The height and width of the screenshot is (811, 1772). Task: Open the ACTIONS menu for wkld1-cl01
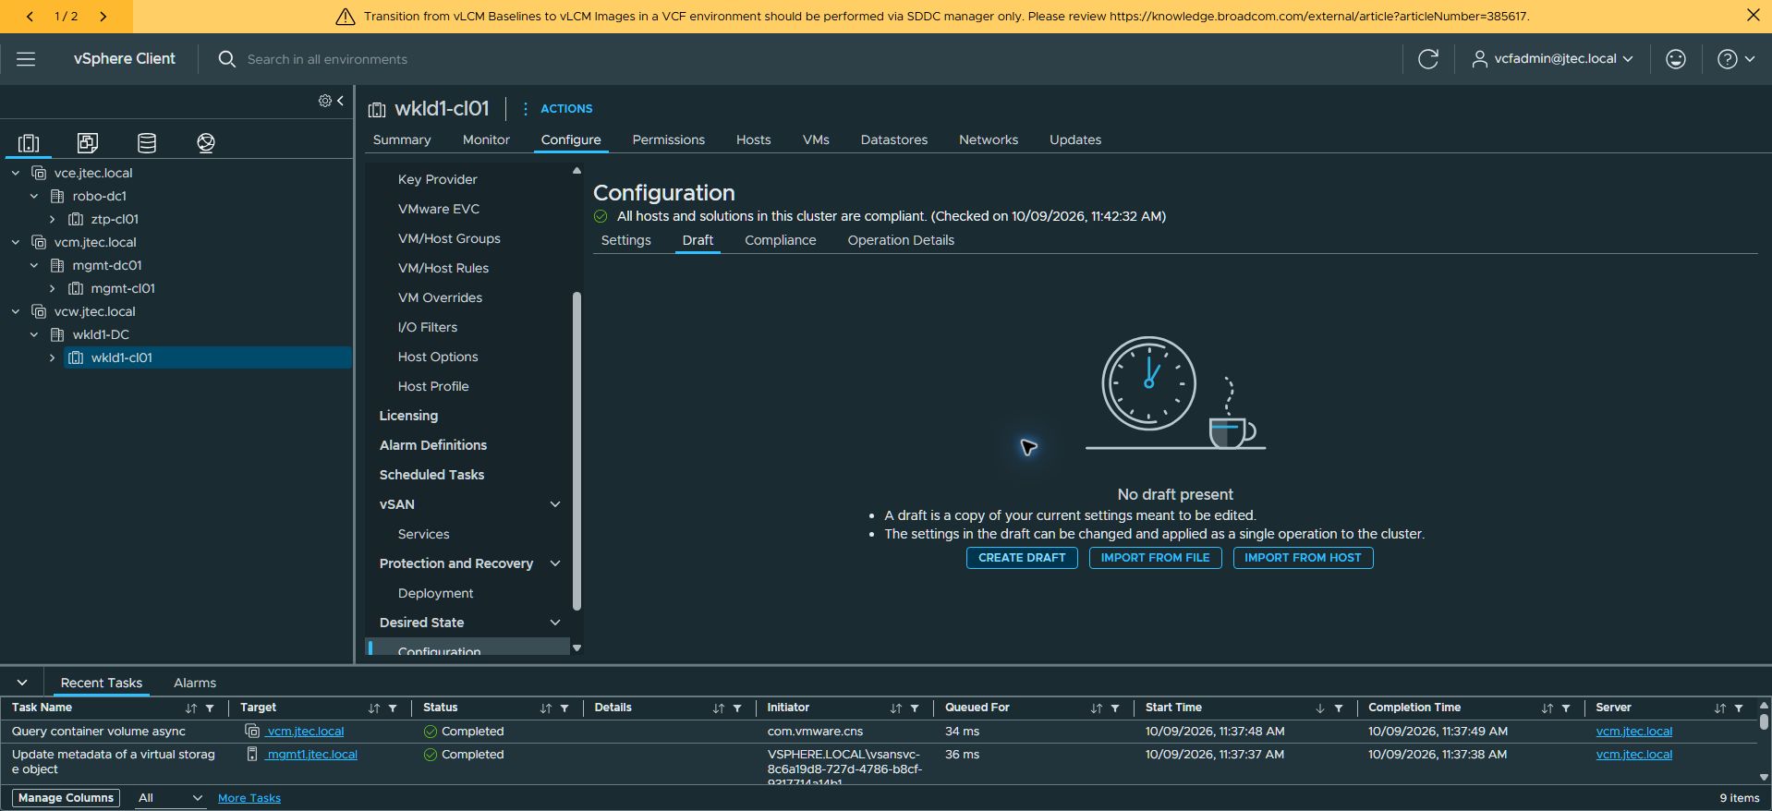557,109
